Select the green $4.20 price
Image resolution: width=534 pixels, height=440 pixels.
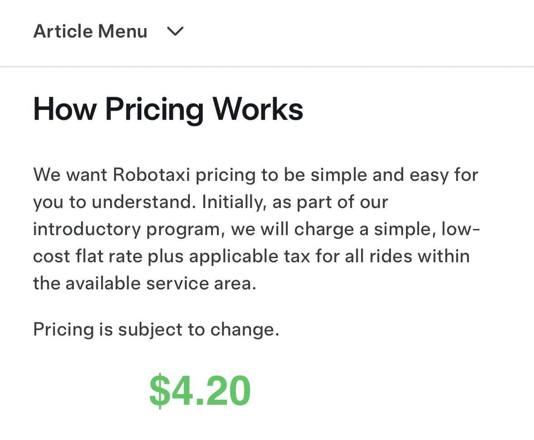coord(200,390)
